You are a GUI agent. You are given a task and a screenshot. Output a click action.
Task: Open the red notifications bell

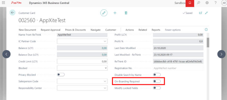[x=190, y=3]
